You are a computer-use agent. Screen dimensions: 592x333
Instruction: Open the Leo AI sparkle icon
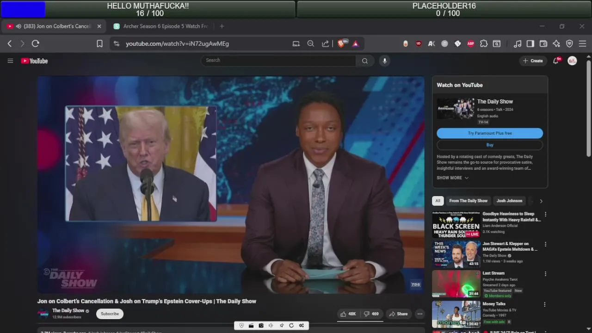tap(556, 43)
